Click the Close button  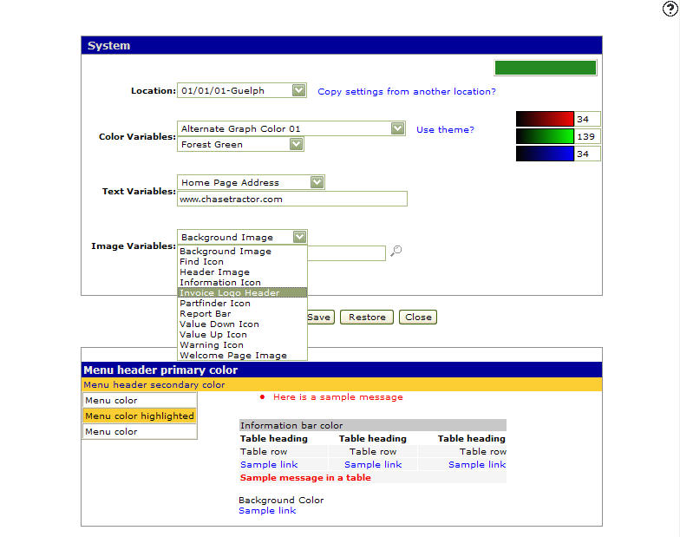pos(418,318)
